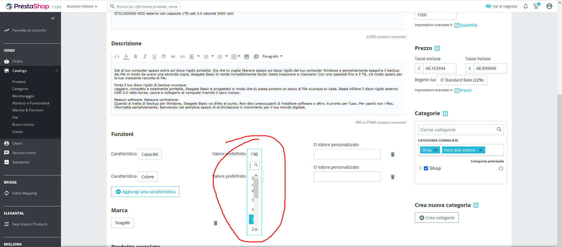Edit the Tasse escluse price field

[439, 68]
